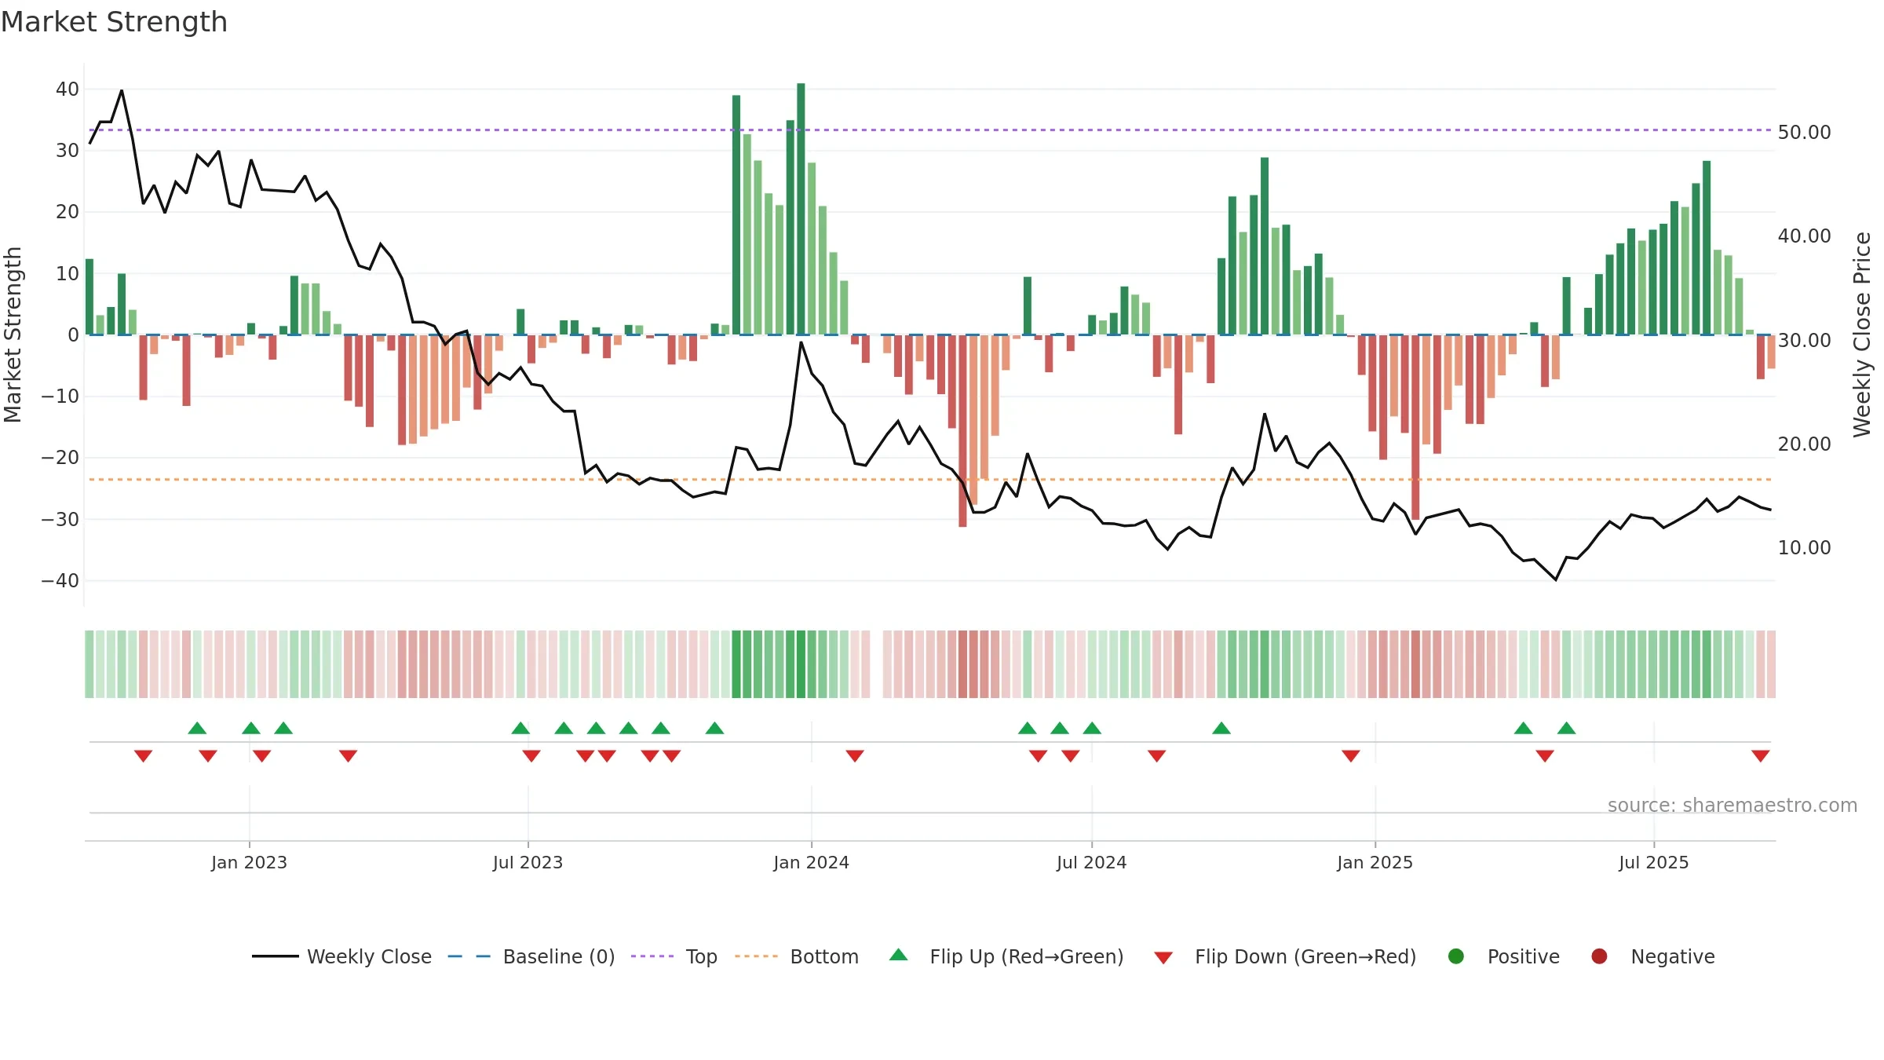Click the 50.00 price axis label
Viewport: 1884px width, 1060px height.
(x=1804, y=132)
